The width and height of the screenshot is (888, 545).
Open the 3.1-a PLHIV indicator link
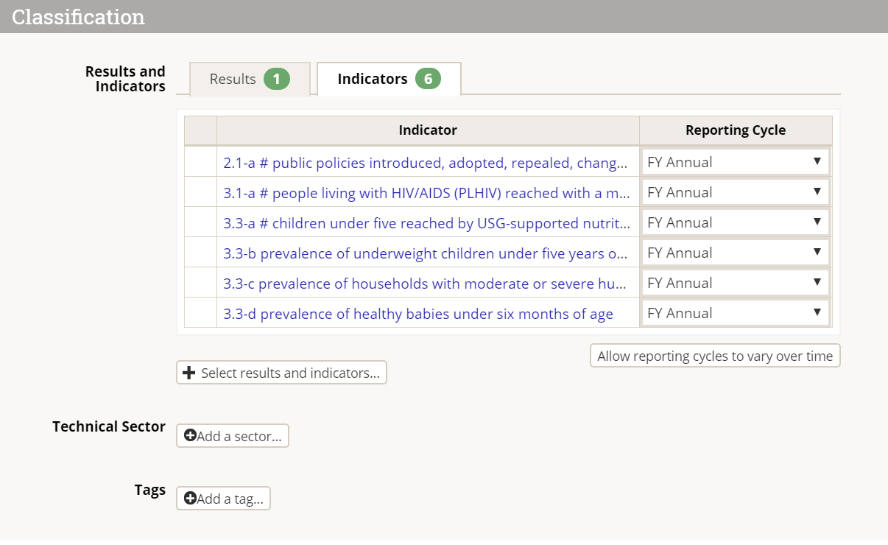pyautogui.click(x=426, y=193)
